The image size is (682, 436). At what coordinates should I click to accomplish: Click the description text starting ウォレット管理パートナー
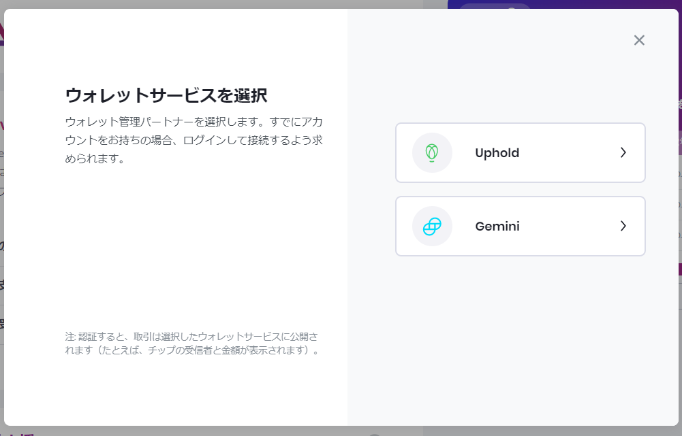click(x=194, y=140)
